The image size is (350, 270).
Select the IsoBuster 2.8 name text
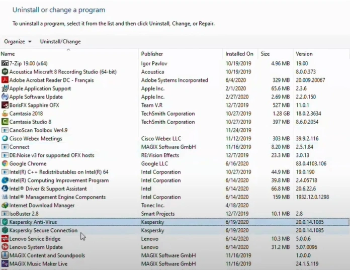click(x=24, y=214)
